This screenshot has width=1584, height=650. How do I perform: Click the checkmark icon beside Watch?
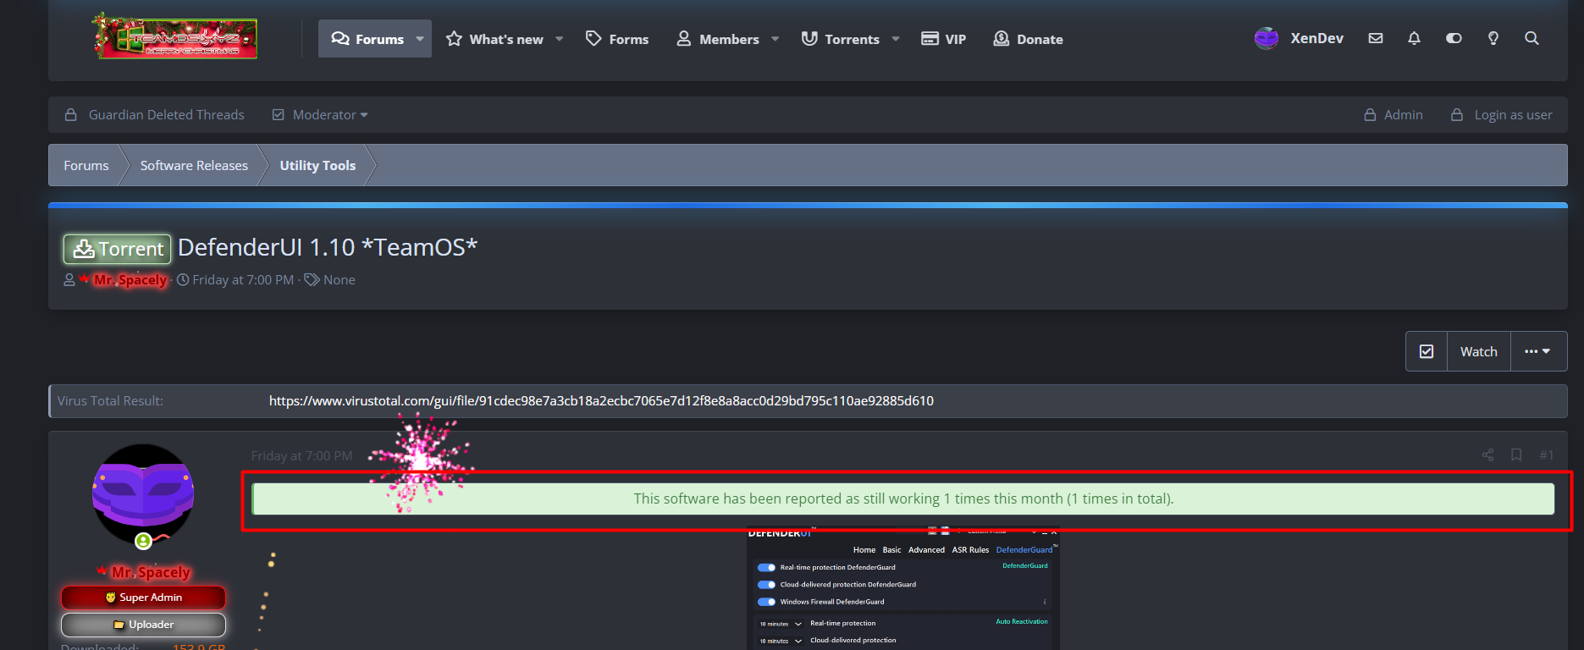click(1427, 351)
